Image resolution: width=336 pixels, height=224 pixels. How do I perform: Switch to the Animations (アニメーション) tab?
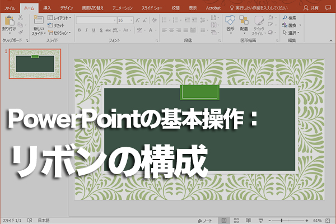pyautogui.click(x=123, y=8)
